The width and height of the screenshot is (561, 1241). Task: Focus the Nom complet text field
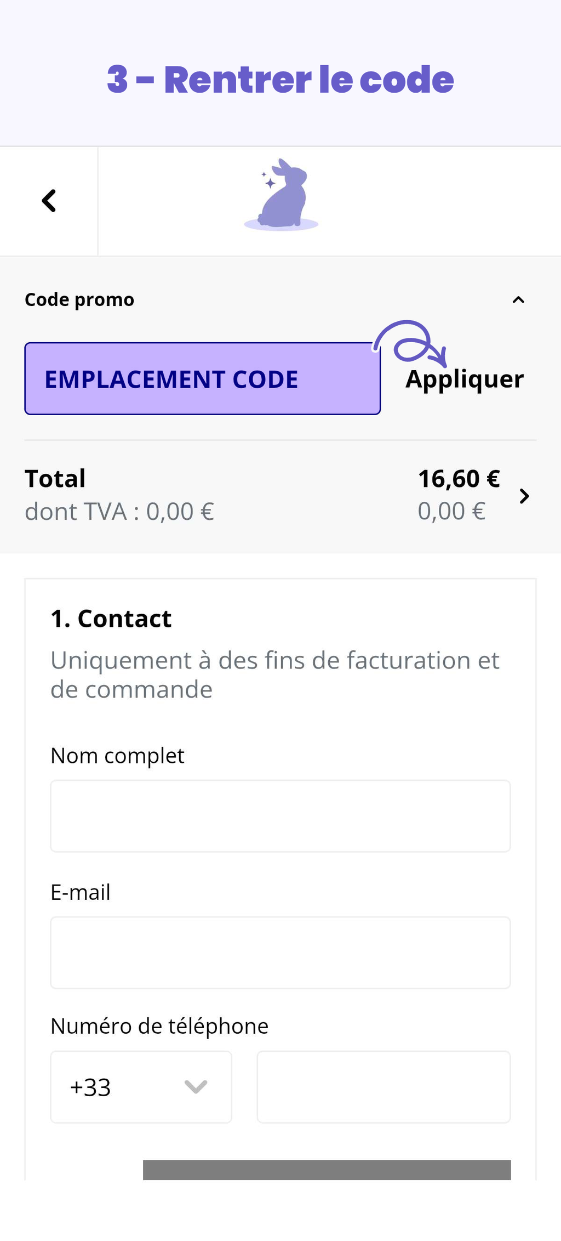(280, 816)
